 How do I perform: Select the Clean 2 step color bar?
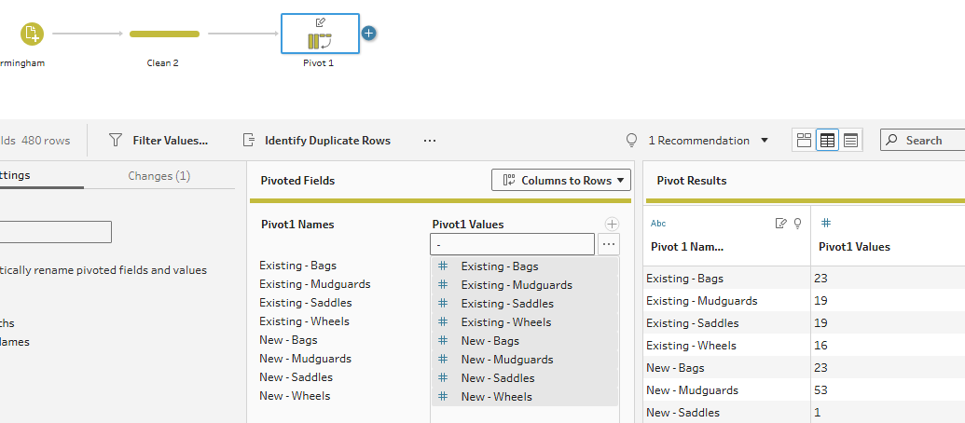[x=164, y=34]
